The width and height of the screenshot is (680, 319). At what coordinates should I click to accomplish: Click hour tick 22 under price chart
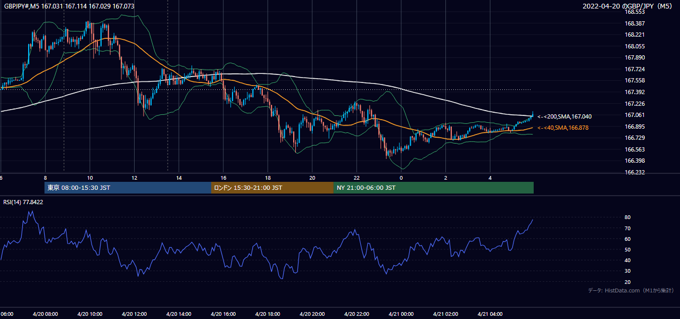pos(356,178)
